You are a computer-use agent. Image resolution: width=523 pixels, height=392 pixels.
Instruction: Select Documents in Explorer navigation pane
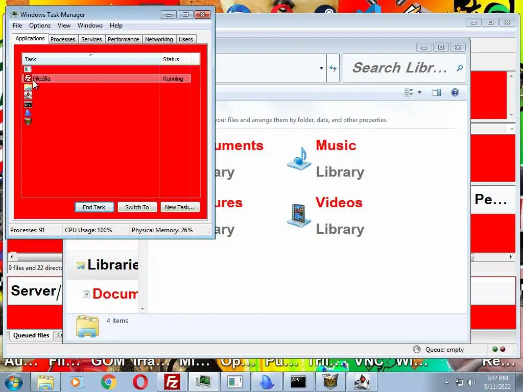click(x=110, y=293)
